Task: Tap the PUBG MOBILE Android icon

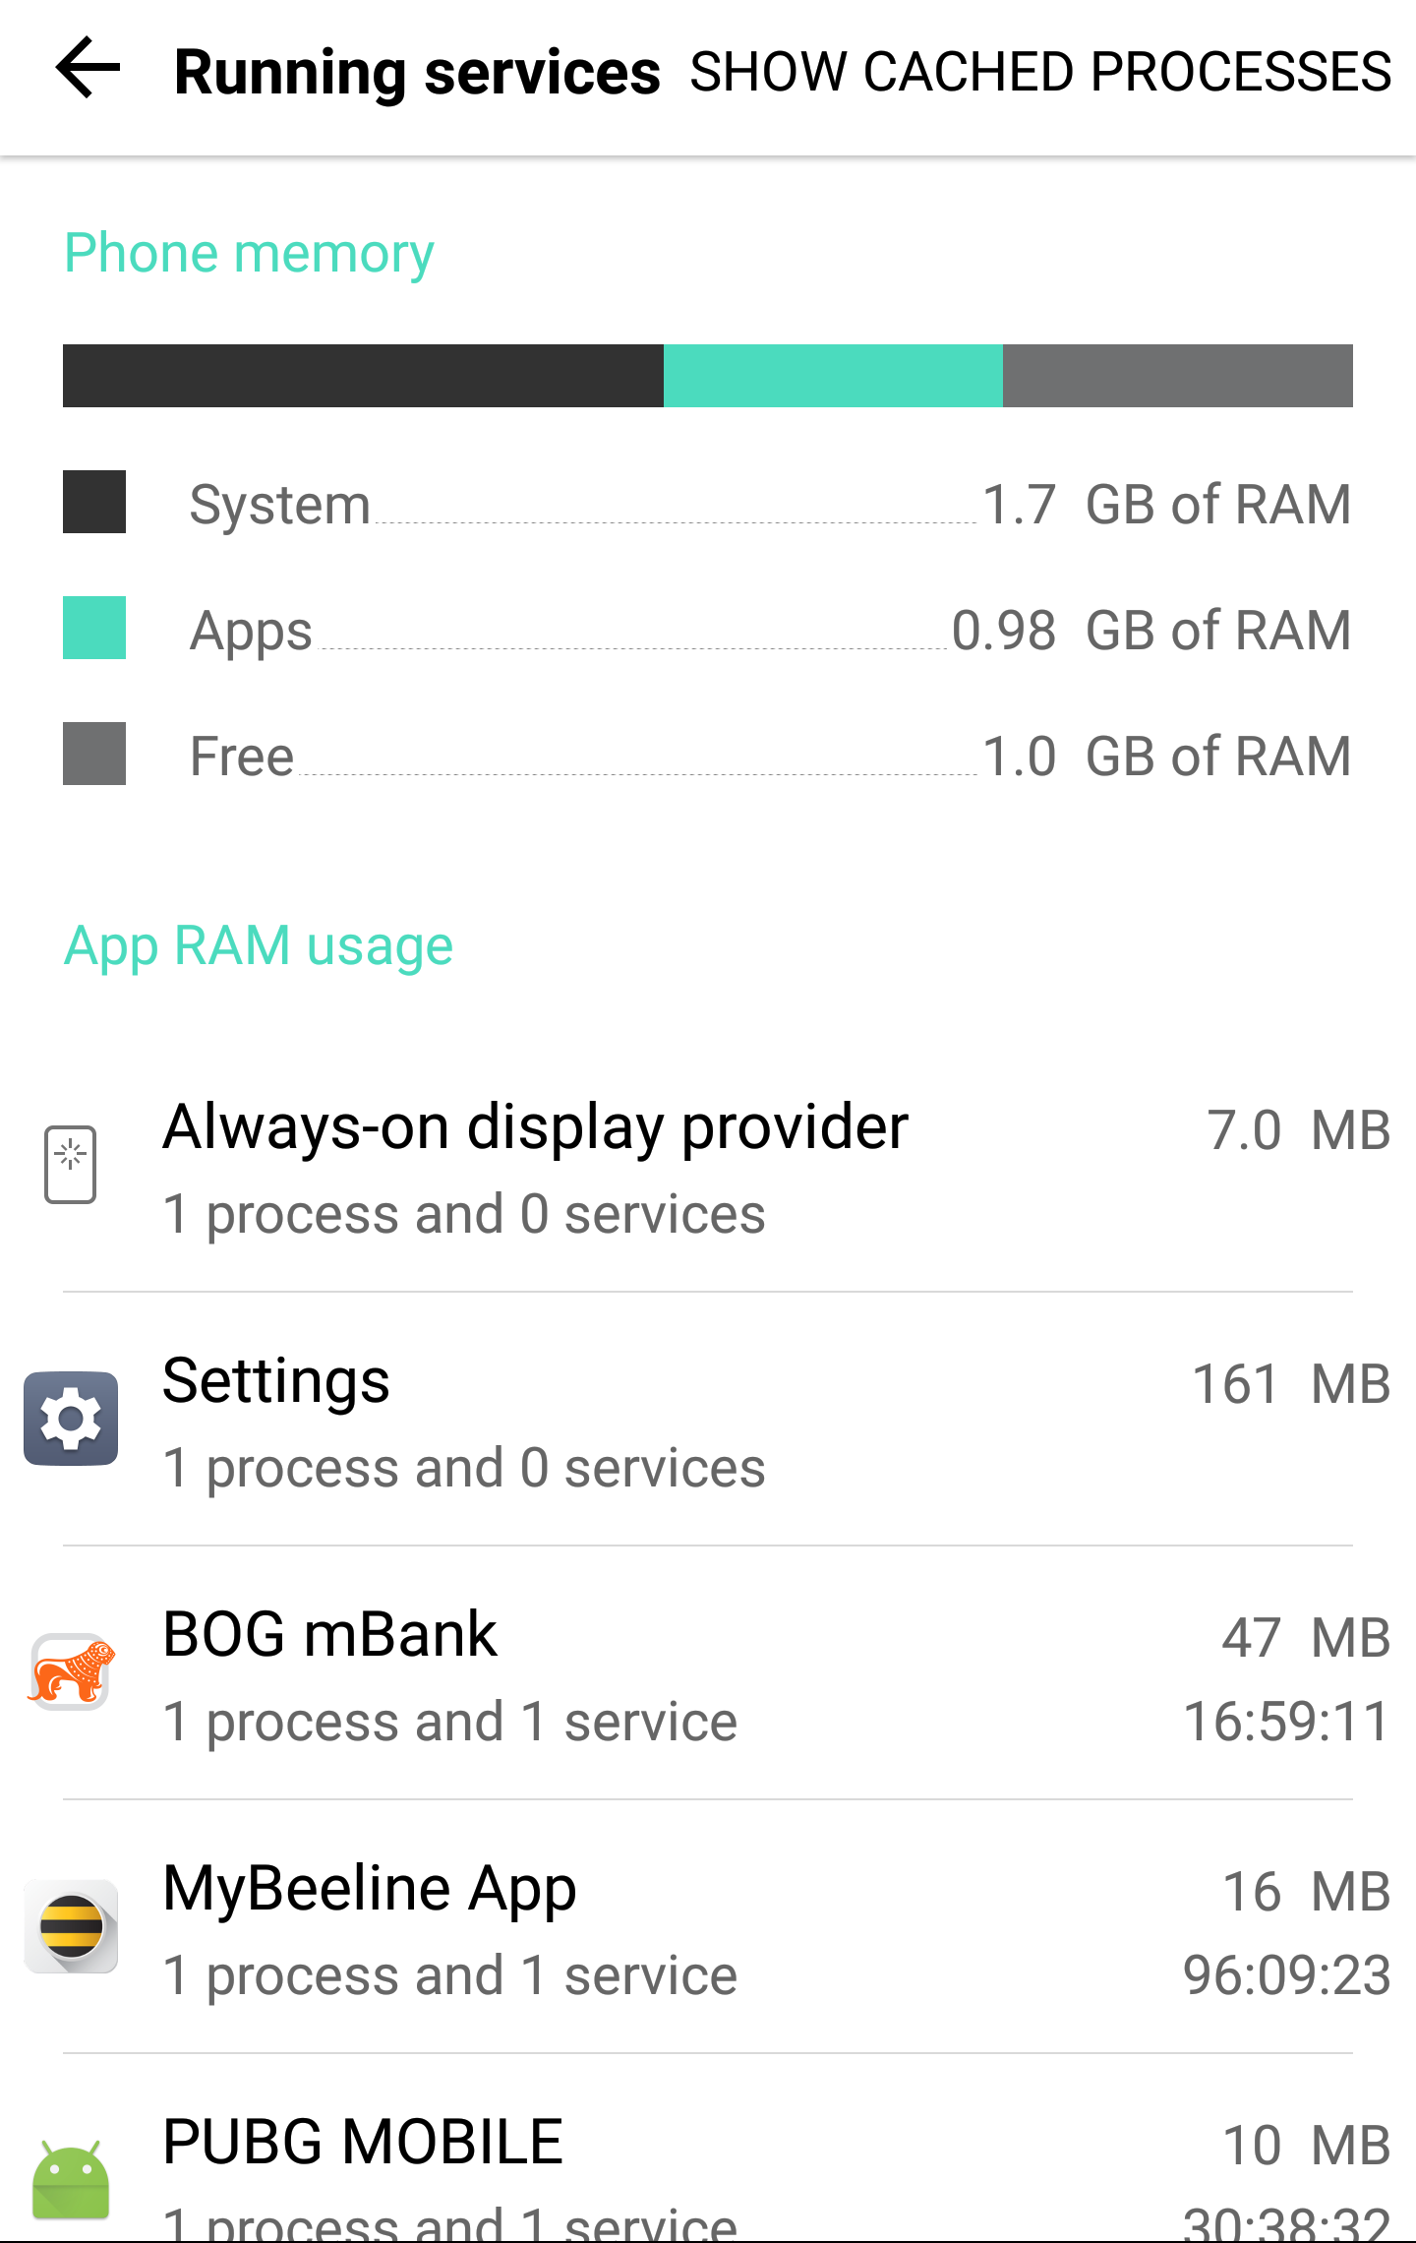Action: [71, 2178]
